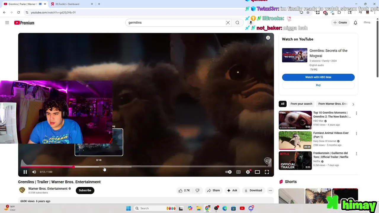
Task: Open the Create button menu
Action: point(340,22)
